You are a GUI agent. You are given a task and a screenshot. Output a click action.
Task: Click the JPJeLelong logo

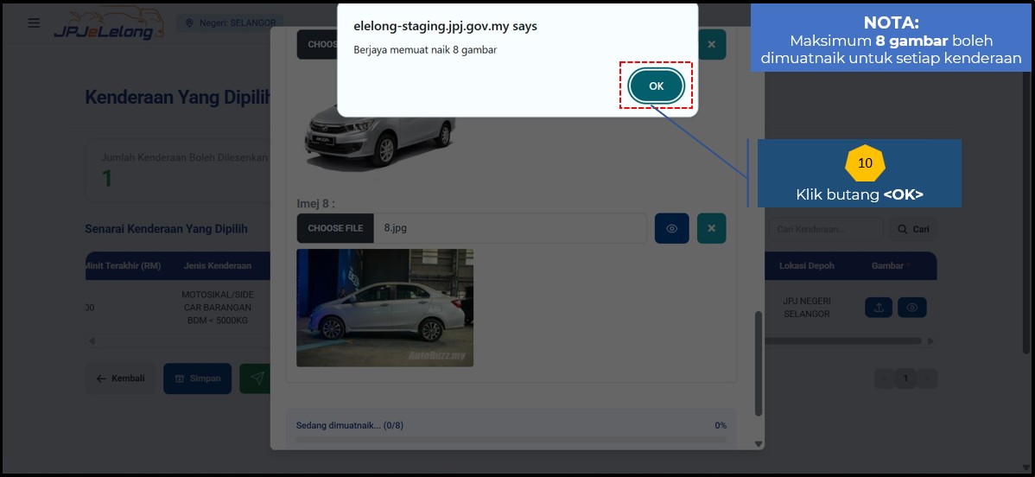tap(103, 24)
